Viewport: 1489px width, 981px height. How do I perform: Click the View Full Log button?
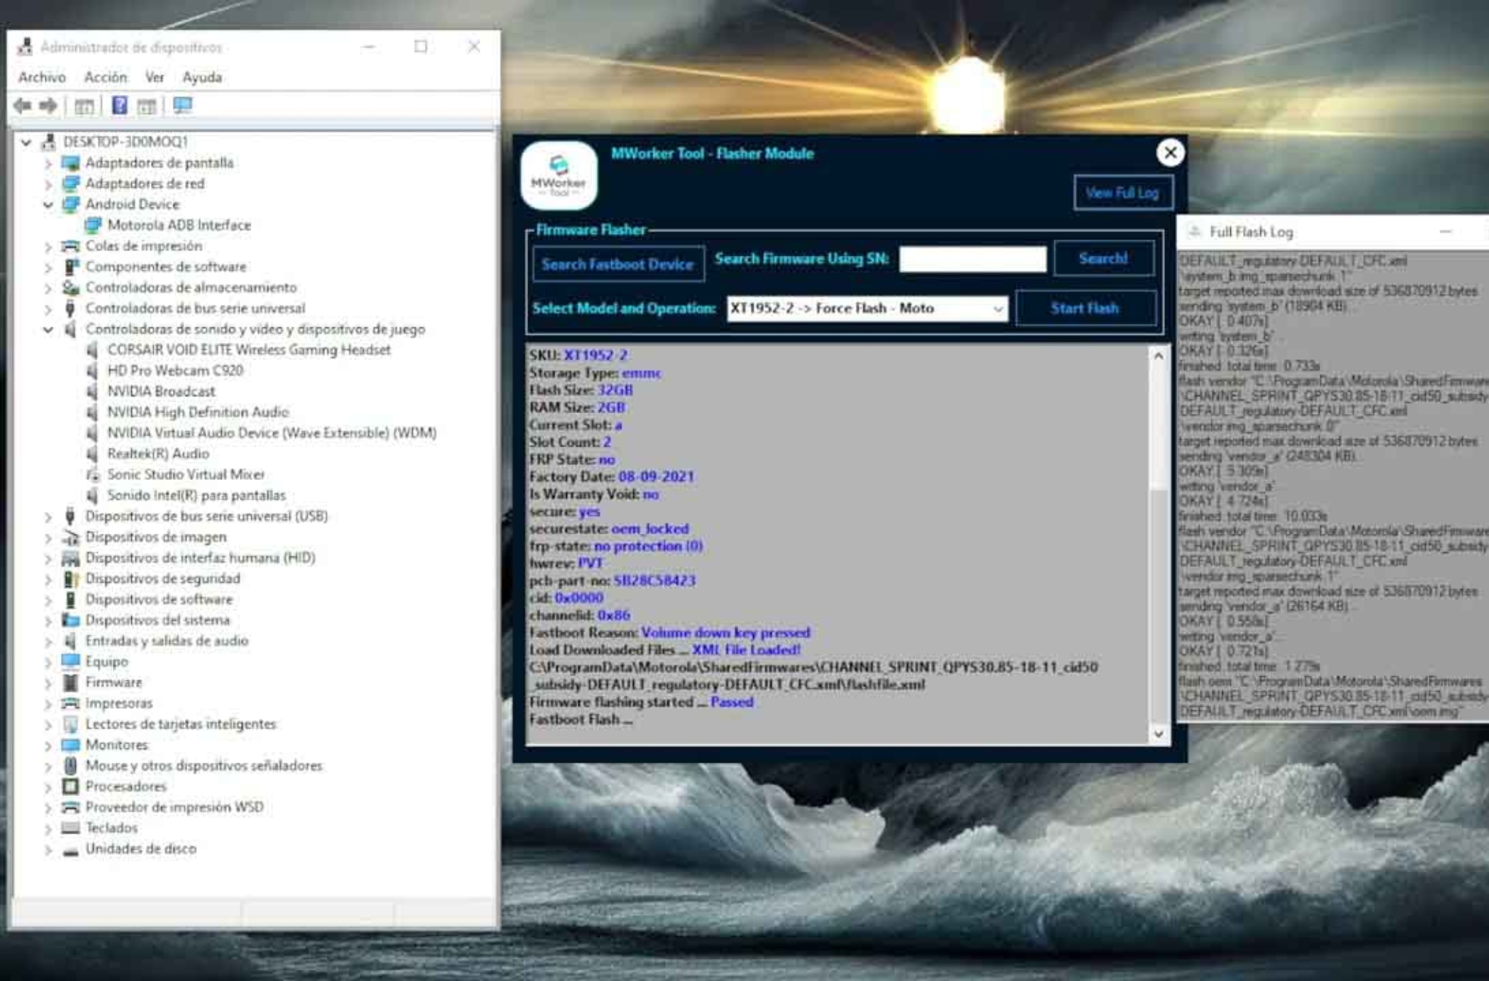(1122, 193)
